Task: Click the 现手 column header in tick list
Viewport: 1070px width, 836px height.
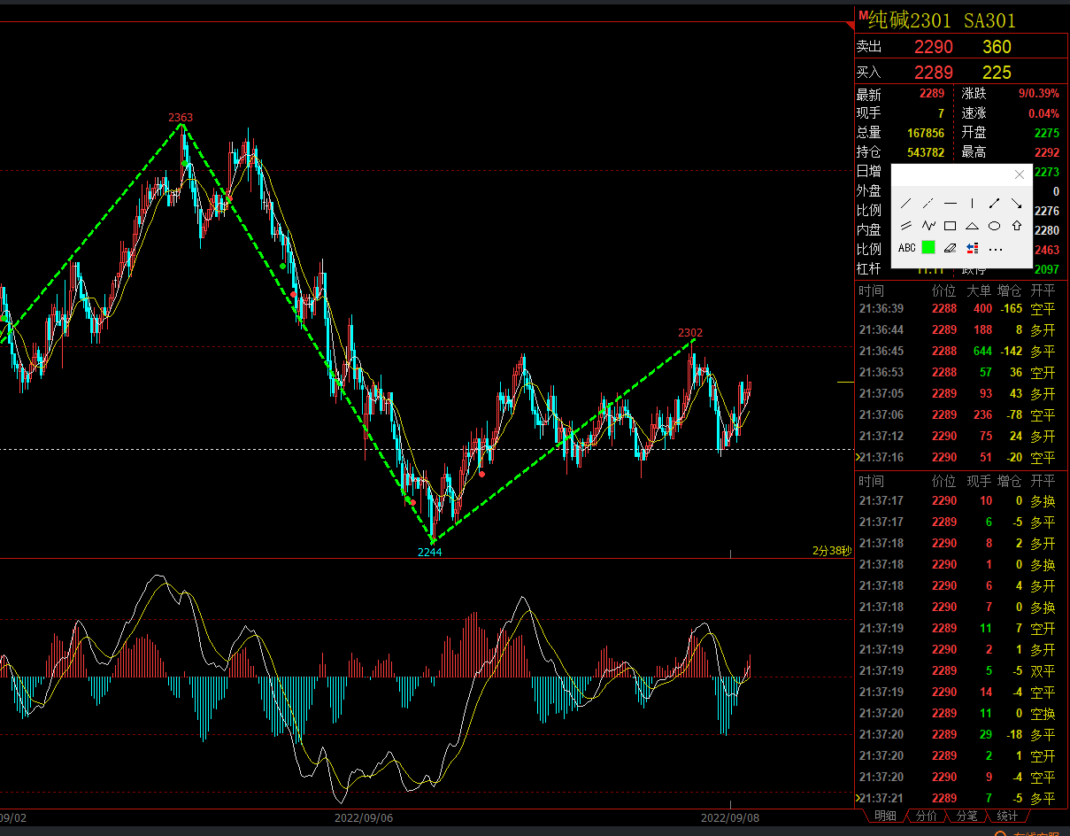Action: (978, 482)
